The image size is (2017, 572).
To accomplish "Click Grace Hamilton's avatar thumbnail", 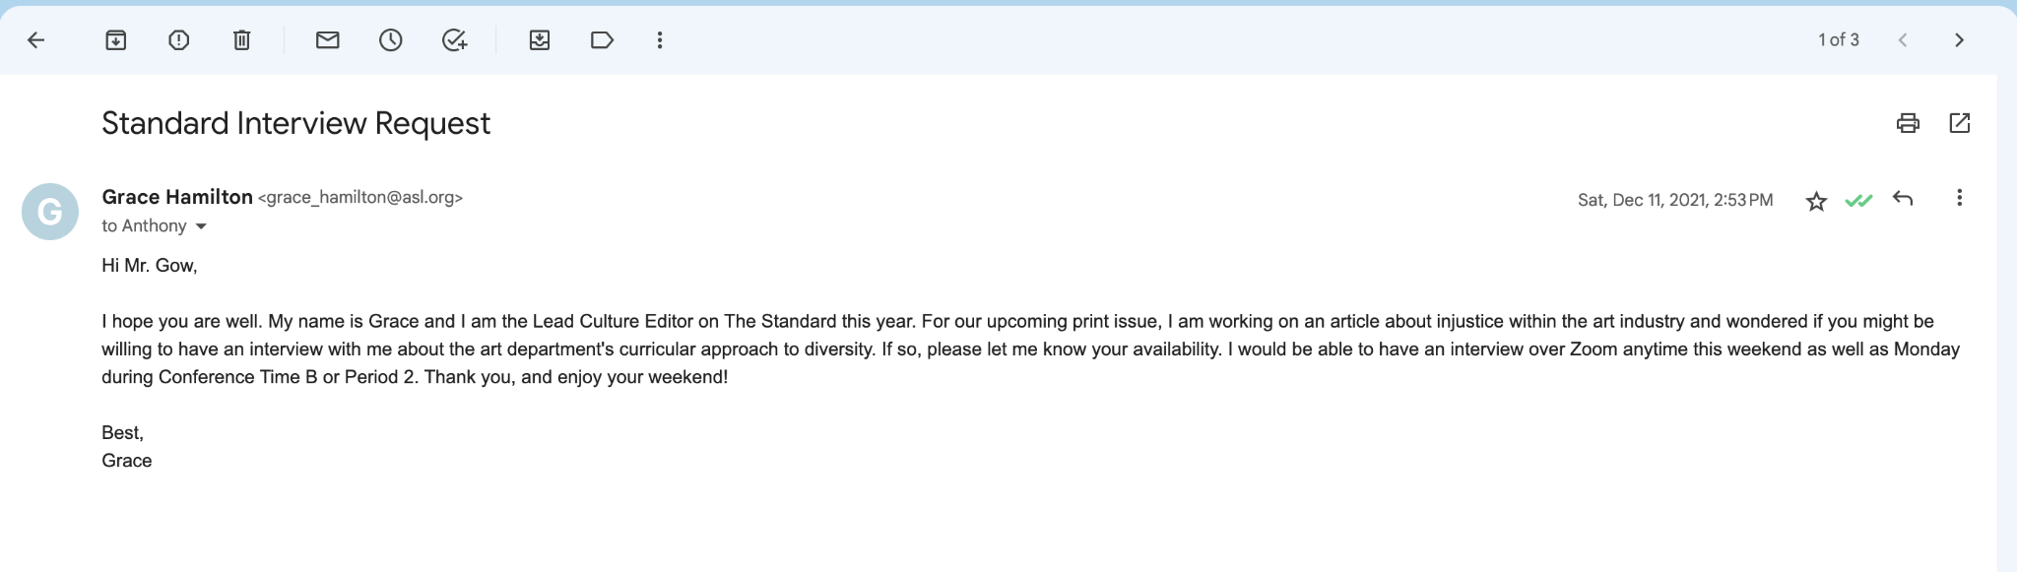I will pos(50,212).
